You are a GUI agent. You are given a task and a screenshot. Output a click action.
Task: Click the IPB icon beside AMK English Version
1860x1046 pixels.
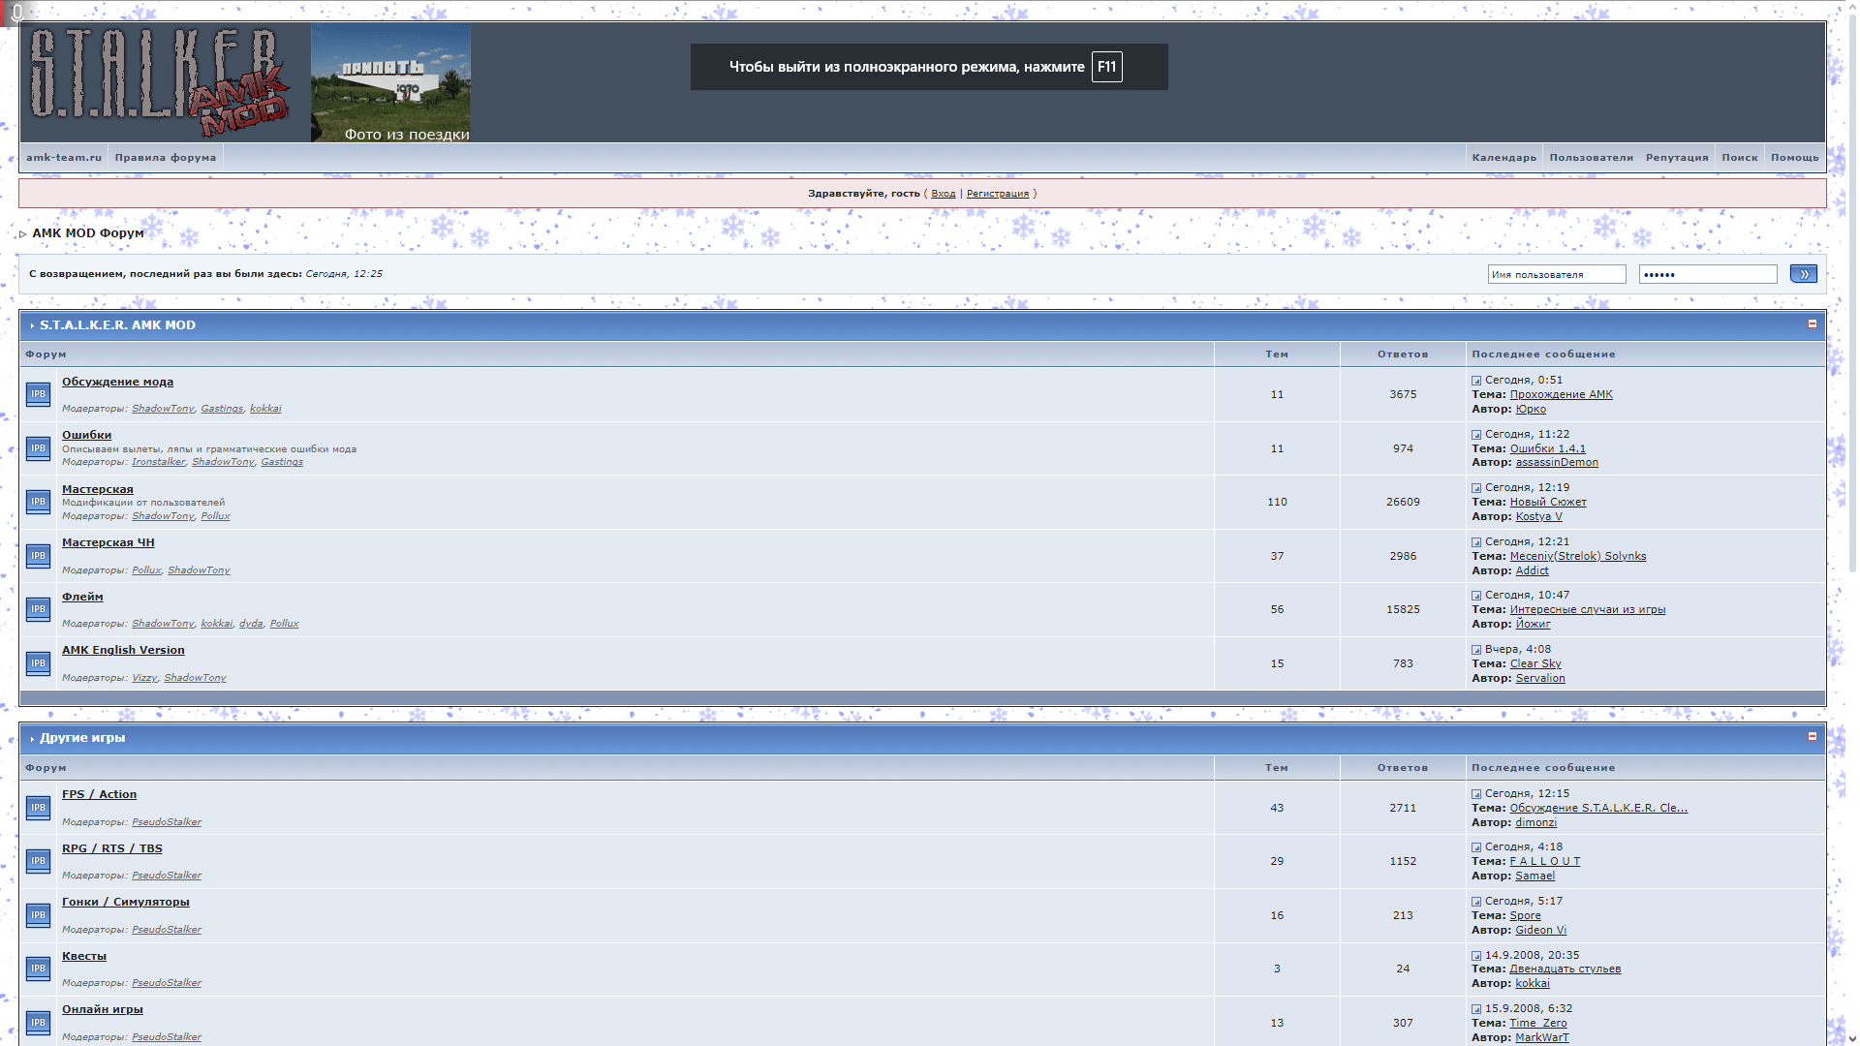click(x=38, y=663)
